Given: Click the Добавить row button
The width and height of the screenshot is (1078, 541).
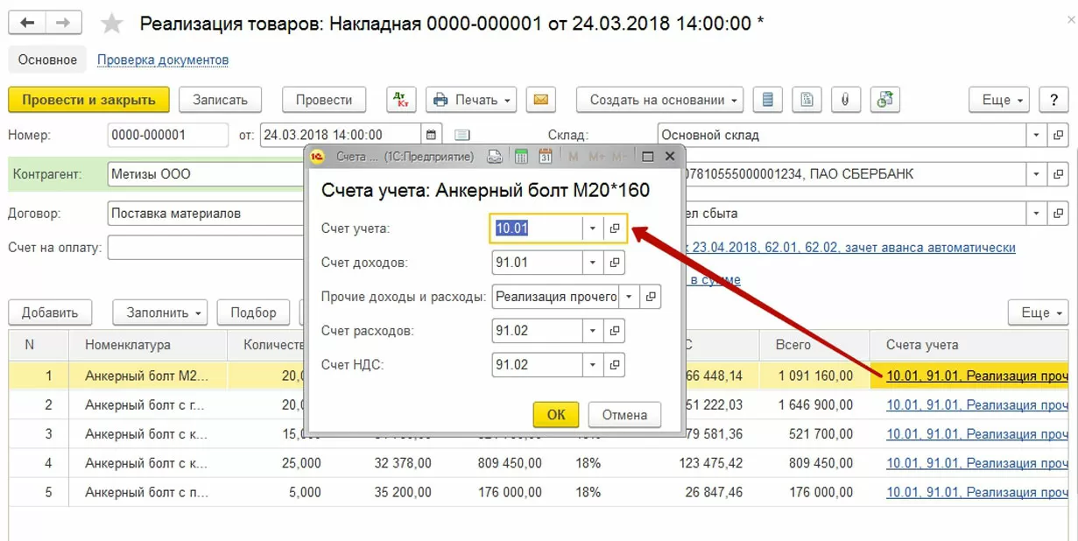Looking at the screenshot, I should pos(50,313).
